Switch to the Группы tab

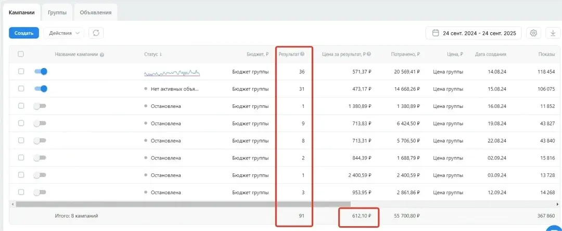point(57,12)
